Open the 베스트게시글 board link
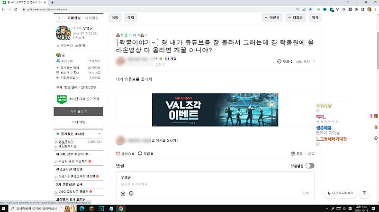Screen dimensions: 379x212 click(68, 146)
